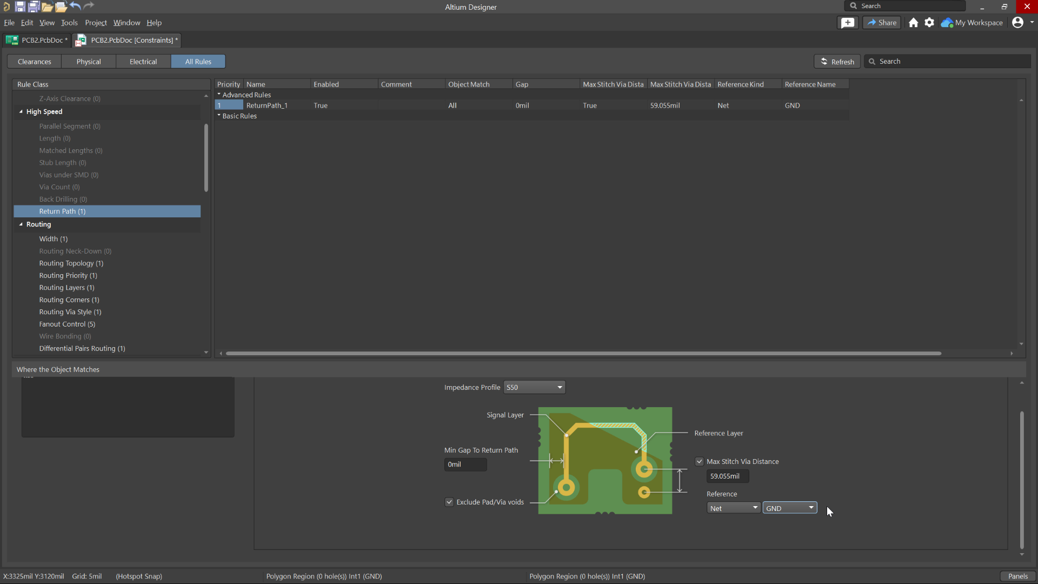Click the Open document icon
The image size is (1038, 584).
[x=48, y=6]
